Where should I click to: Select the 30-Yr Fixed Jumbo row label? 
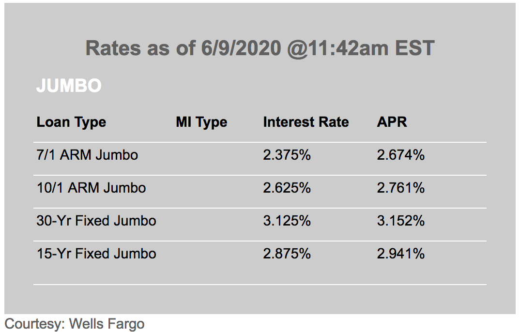tap(96, 221)
